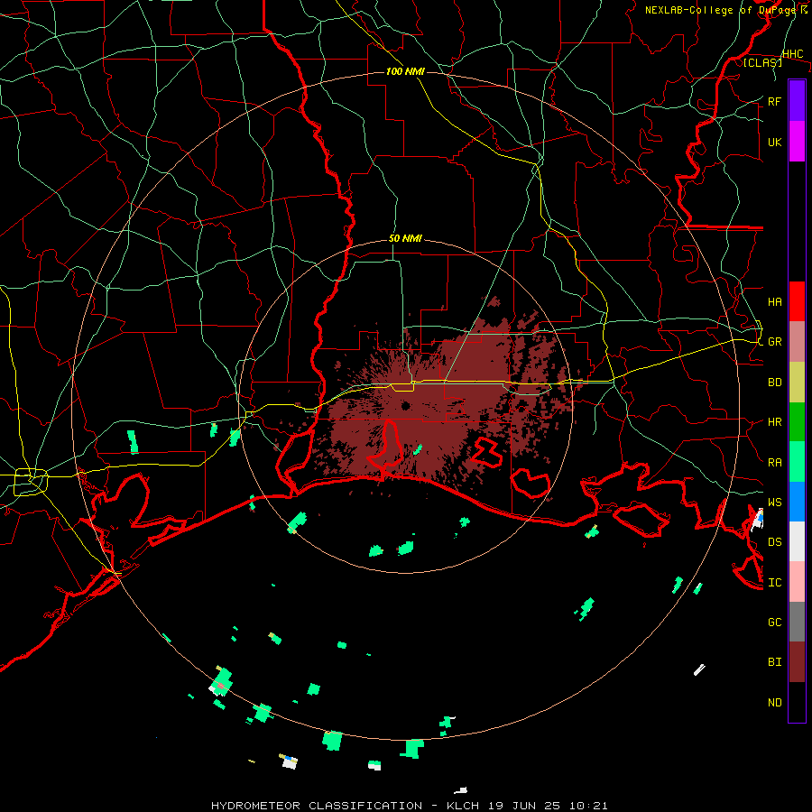The width and height of the screenshot is (812, 812).
Task: Click the BD yellow legend swatch
Action: click(797, 383)
